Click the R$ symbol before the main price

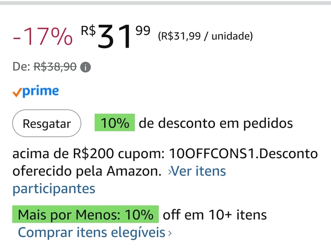88,30
